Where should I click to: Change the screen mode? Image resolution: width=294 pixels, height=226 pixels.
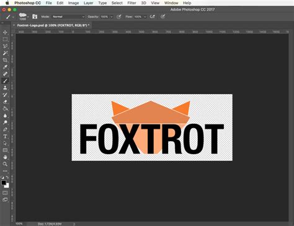point(5,199)
